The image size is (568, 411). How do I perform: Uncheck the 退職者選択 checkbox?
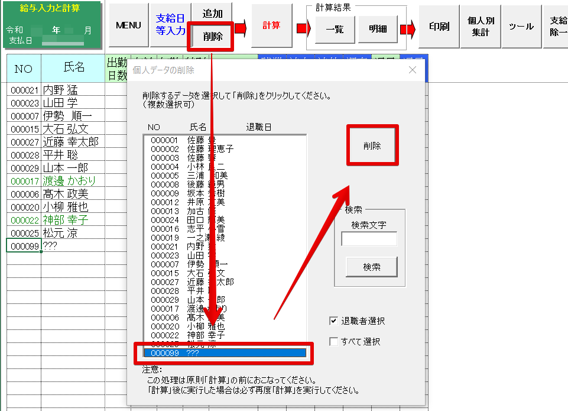coord(334,321)
